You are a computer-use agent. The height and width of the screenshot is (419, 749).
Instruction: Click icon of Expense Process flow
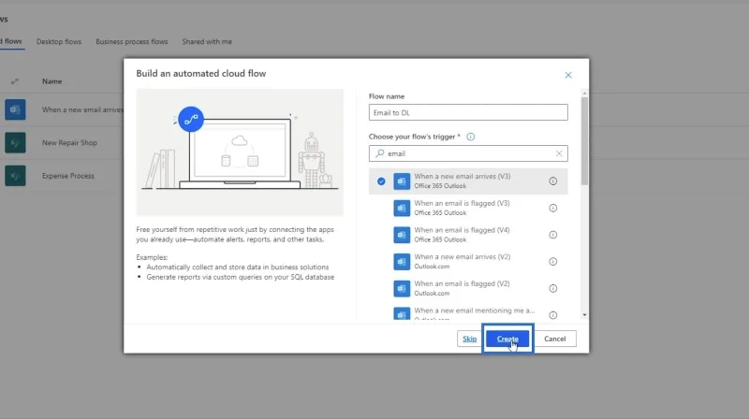click(x=15, y=176)
